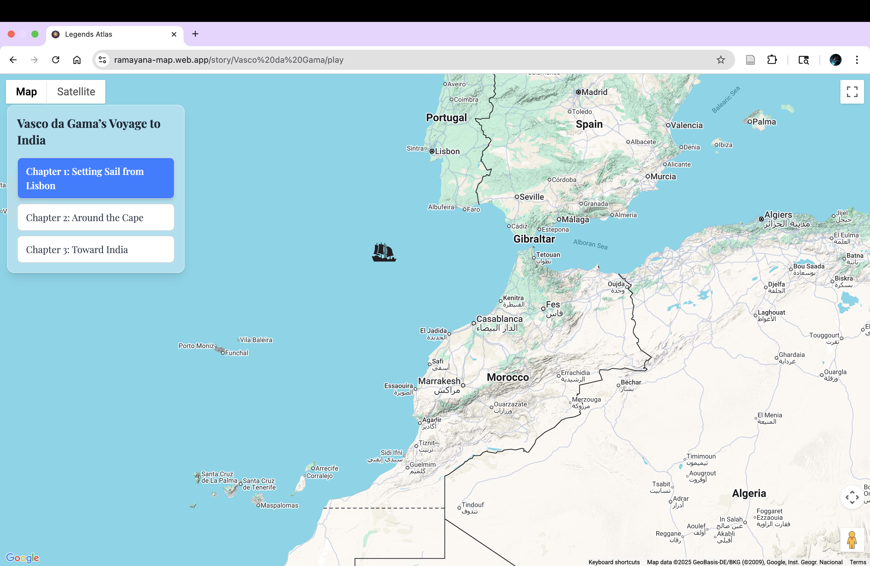Switch to Satellite map view

[76, 92]
